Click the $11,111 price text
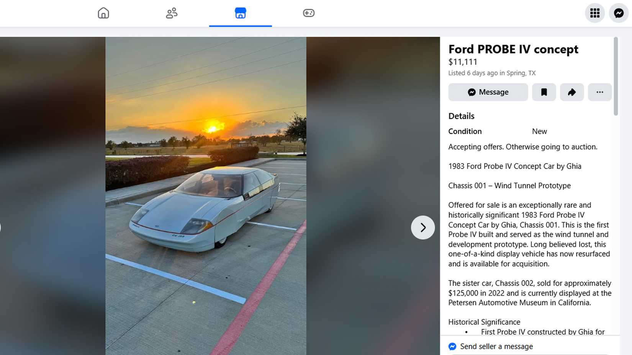The width and height of the screenshot is (632, 355). [463, 62]
